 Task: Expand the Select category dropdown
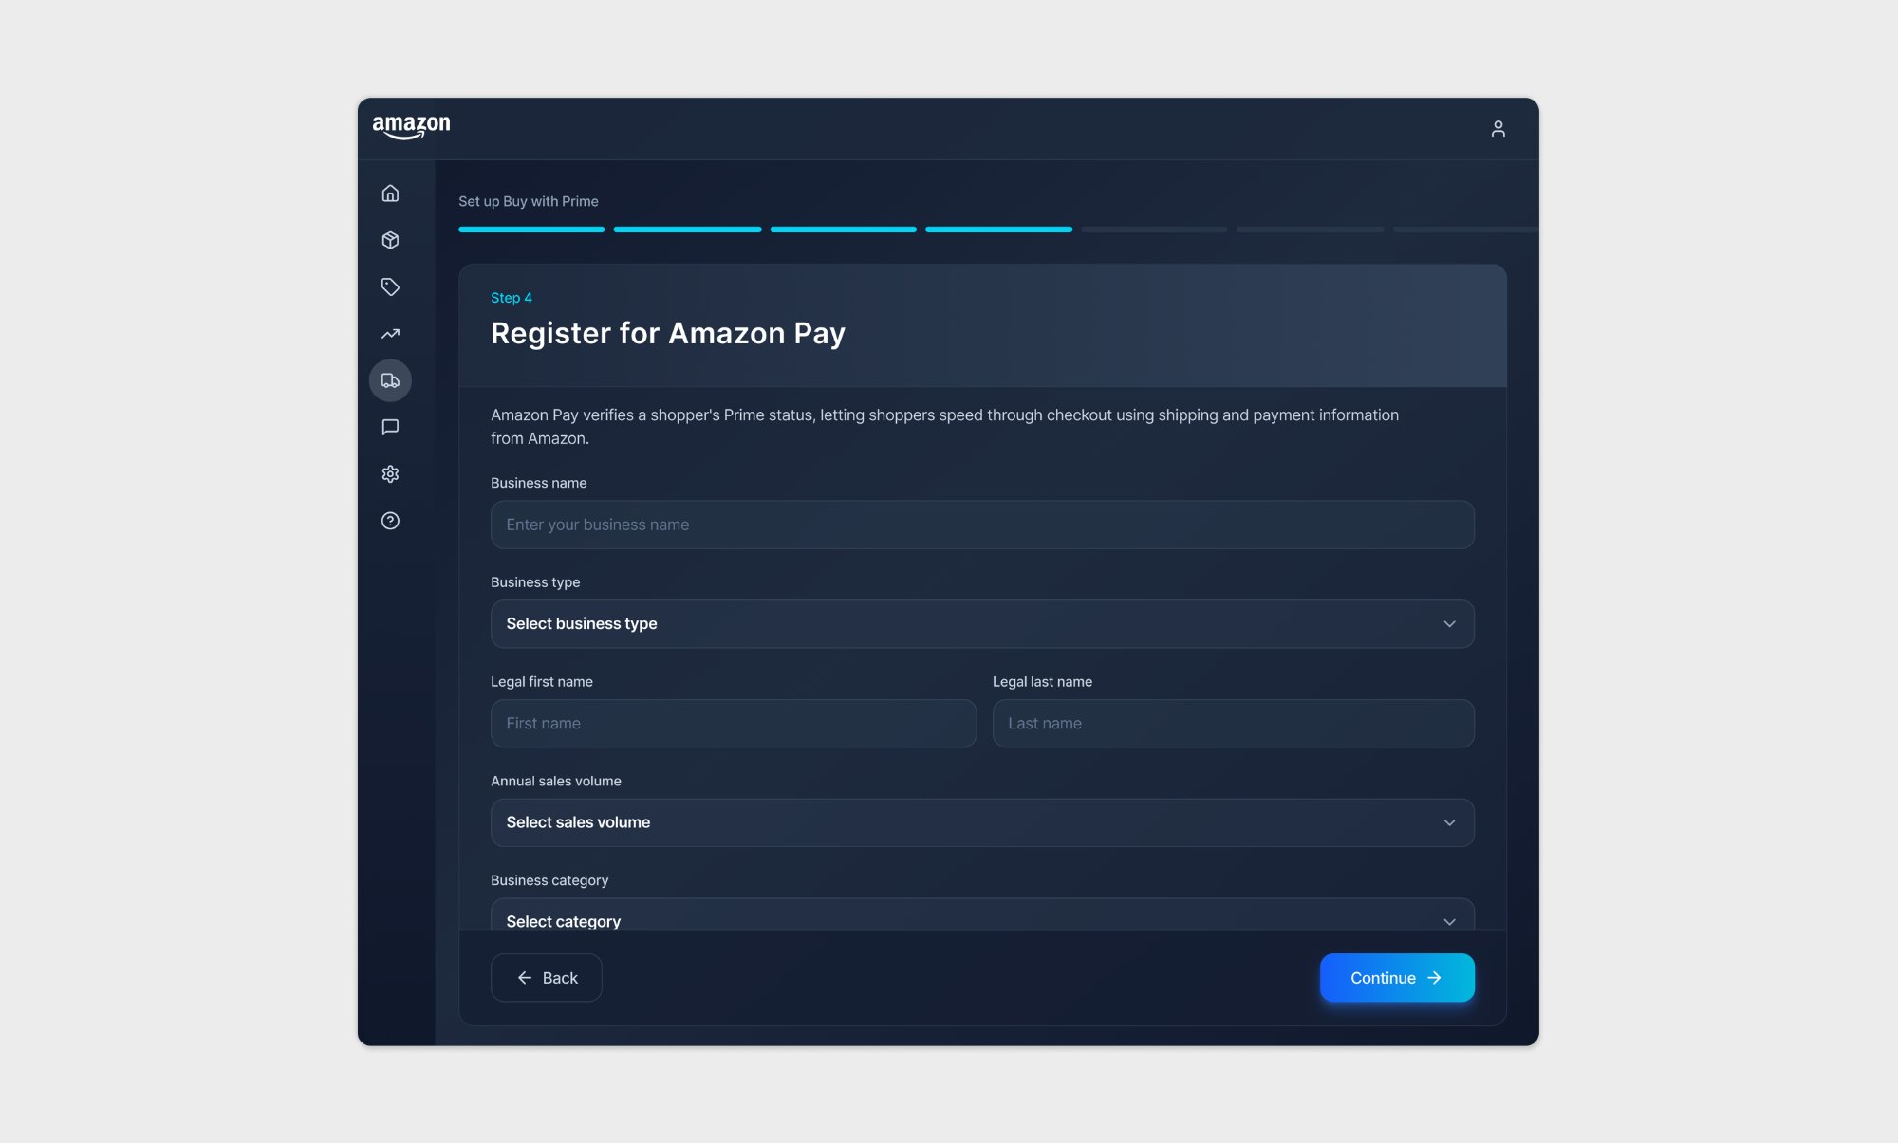[x=981, y=916]
